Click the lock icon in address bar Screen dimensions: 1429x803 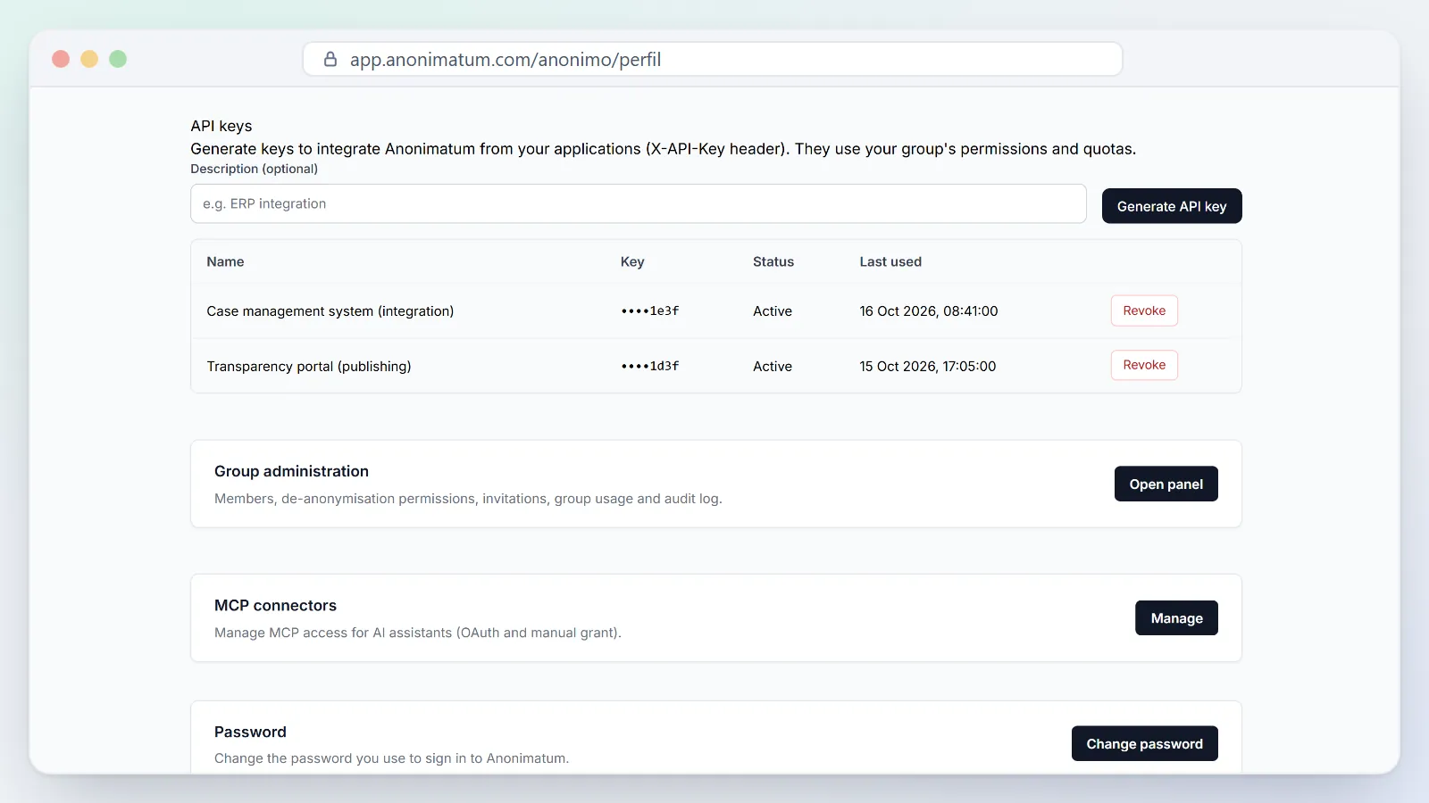[x=330, y=59]
